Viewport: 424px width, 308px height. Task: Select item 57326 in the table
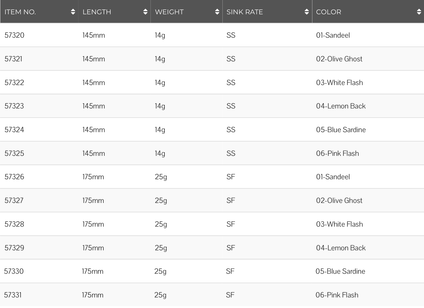click(15, 177)
